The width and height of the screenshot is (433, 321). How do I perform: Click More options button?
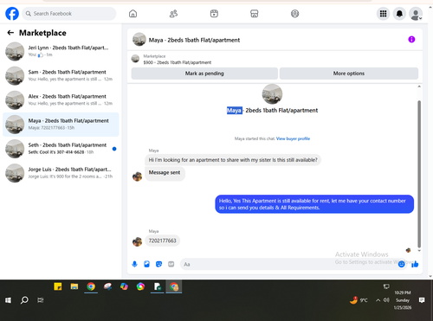(x=349, y=74)
